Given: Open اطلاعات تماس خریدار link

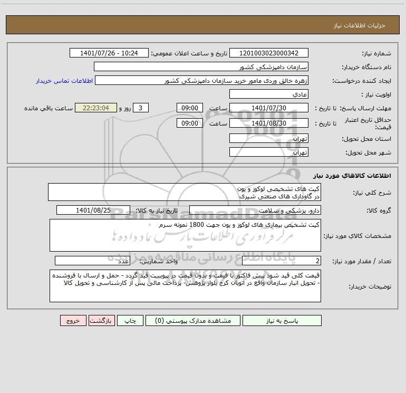Looking at the screenshot, I should 64,81.
